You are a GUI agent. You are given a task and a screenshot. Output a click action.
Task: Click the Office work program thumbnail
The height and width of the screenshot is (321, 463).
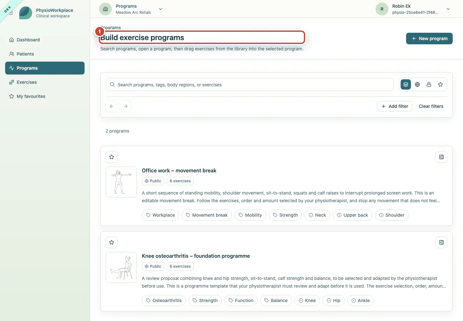click(x=121, y=182)
